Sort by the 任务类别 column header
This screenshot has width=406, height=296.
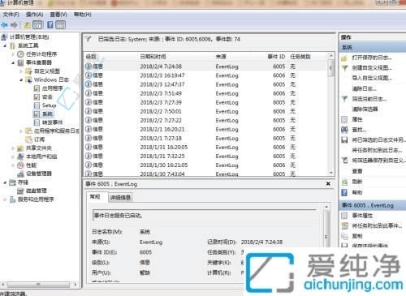(300, 57)
